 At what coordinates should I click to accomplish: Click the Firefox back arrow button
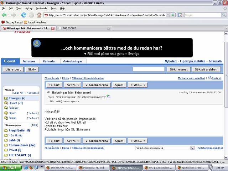tap(4, 15)
